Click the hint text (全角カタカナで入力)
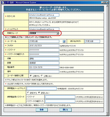The width and height of the screenshot is (110, 117). pyautogui.click(x=68, y=46)
